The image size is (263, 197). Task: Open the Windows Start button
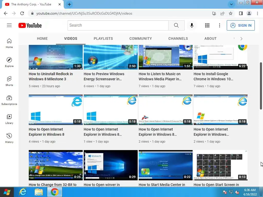coord(7,192)
